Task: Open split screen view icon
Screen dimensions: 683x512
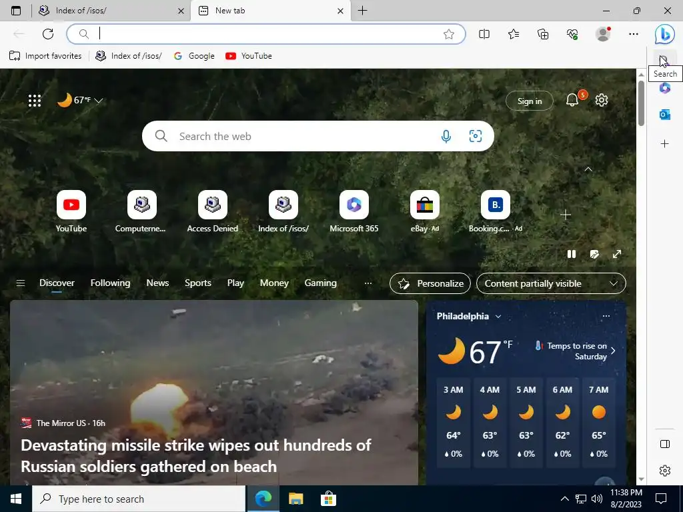Action: (x=484, y=34)
